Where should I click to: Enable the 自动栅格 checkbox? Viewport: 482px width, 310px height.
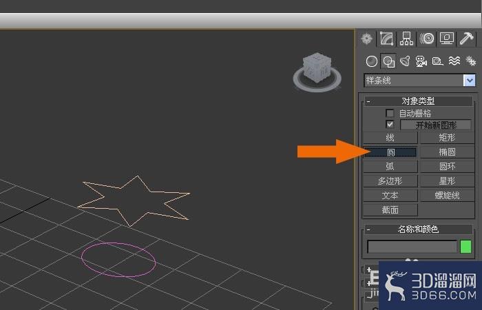pos(390,113)
